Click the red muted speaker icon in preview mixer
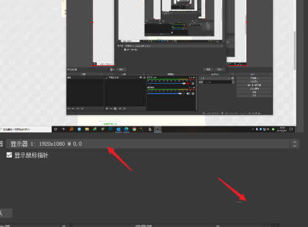 [188, 84]
